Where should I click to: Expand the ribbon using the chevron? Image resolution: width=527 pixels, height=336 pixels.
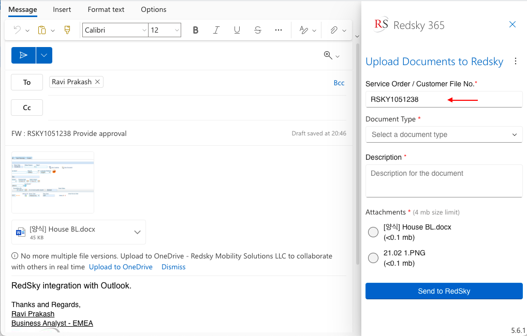(x=357, y=36)
